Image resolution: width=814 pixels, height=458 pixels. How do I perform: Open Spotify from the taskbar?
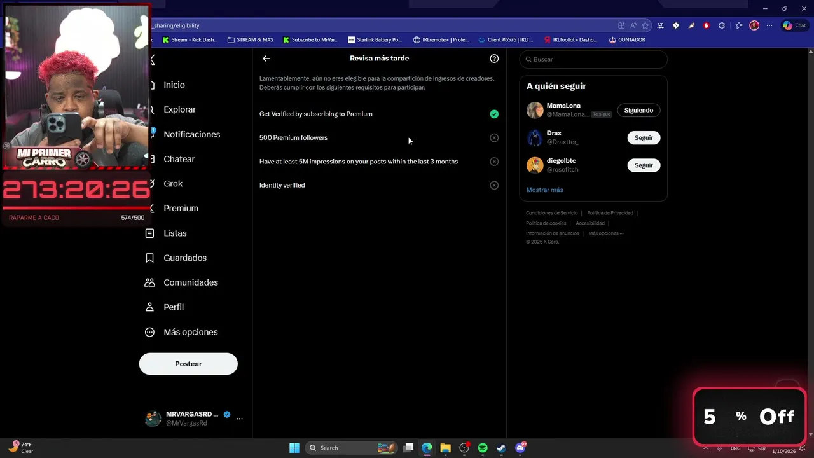[483, 448]
